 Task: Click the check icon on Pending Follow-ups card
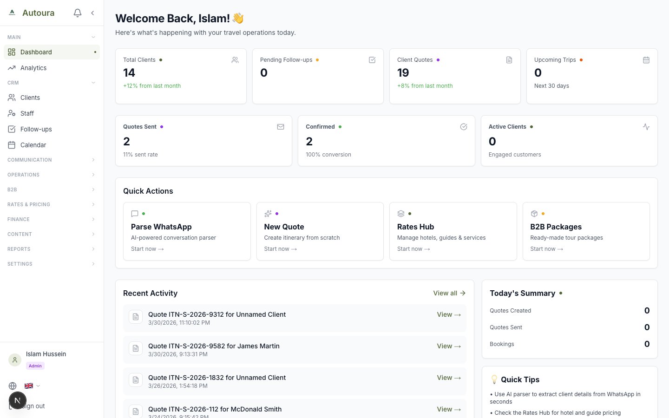tap(372, 60)
